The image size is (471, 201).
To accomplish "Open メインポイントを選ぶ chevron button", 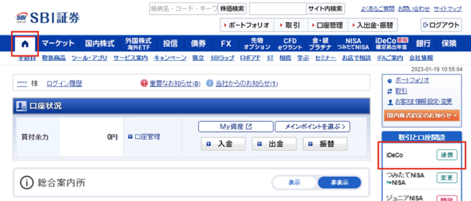I will 312,126.
